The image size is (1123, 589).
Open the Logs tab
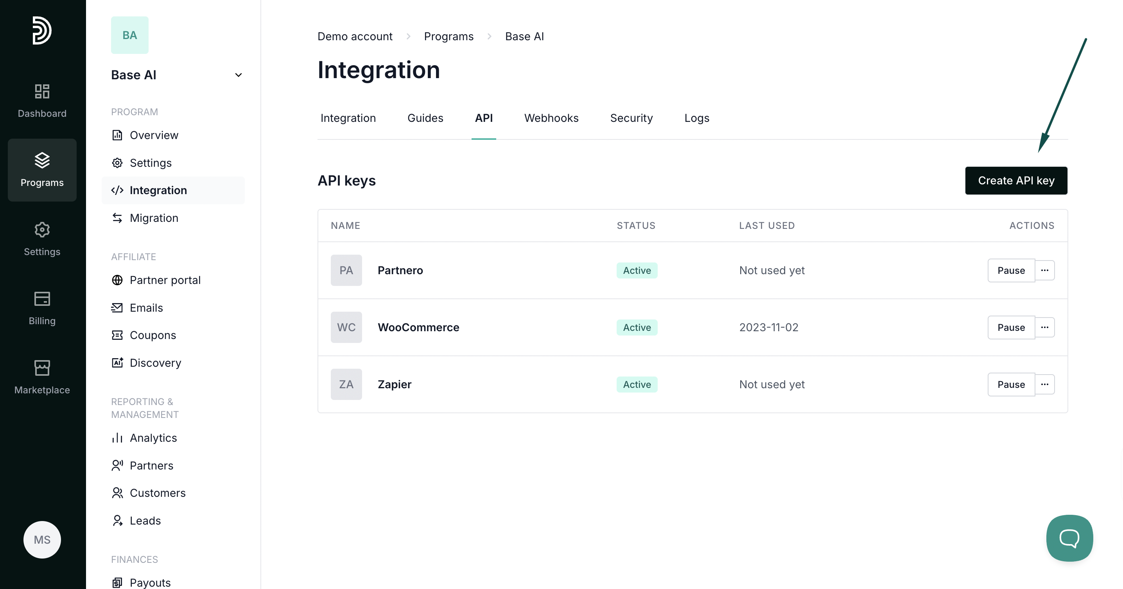(x=696, y=118)
